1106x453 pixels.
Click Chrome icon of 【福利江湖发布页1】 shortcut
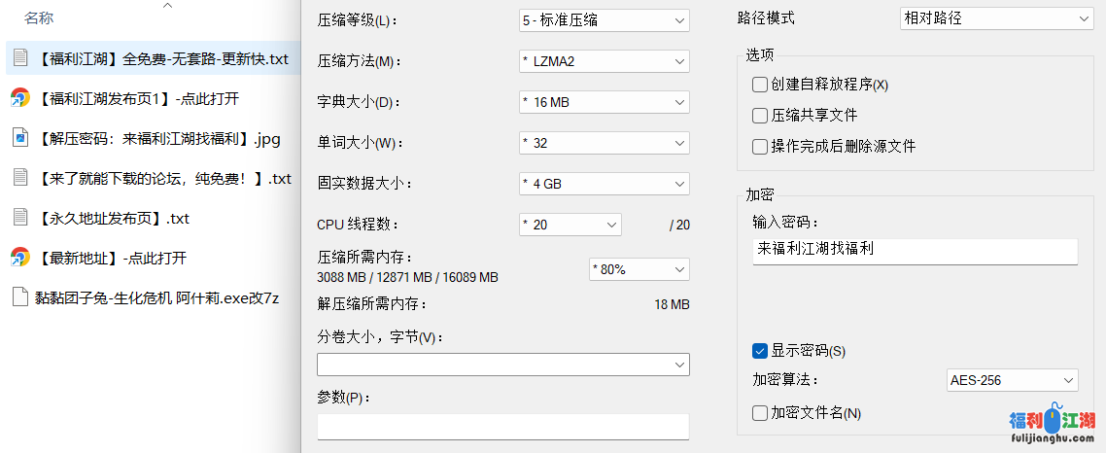19,98
